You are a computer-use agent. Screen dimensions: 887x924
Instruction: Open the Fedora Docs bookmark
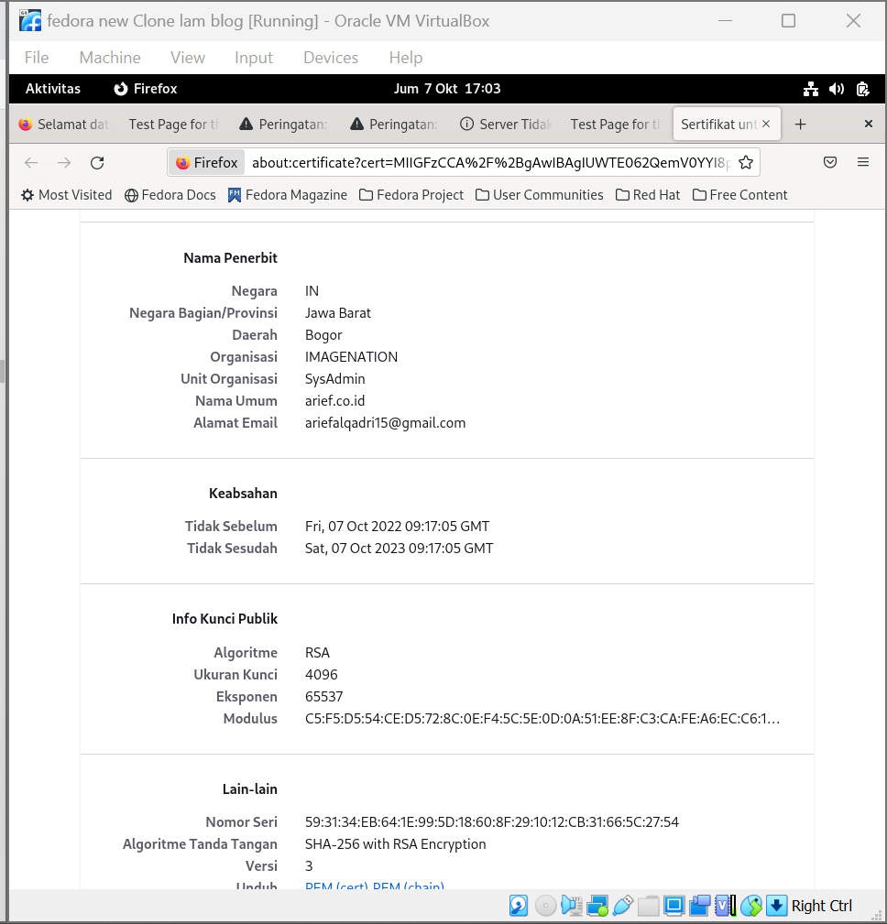(x=170, y=195)
